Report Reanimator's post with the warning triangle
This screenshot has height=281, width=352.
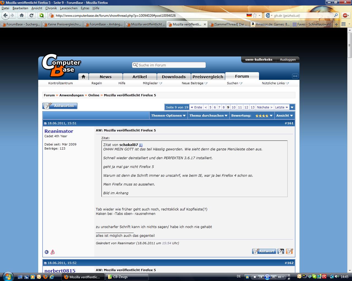click(53, 252)
